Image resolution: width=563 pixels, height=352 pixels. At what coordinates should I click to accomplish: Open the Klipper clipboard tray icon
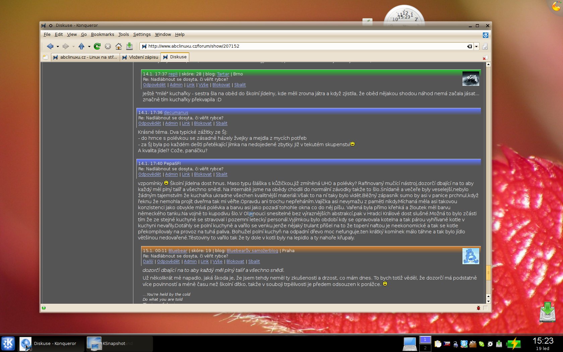click(x=438, y=344)
